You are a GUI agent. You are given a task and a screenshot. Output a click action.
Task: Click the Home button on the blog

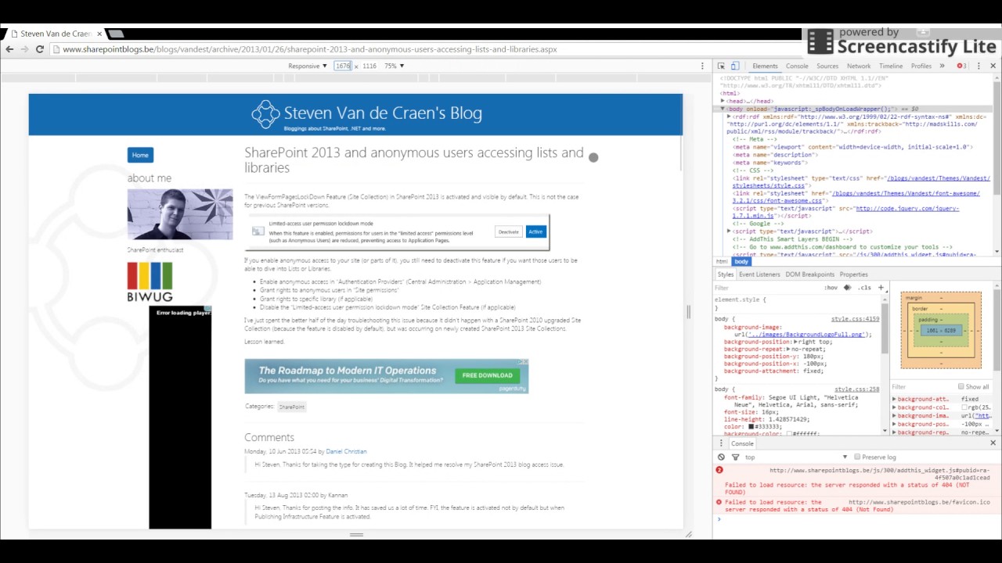point(140,155)
